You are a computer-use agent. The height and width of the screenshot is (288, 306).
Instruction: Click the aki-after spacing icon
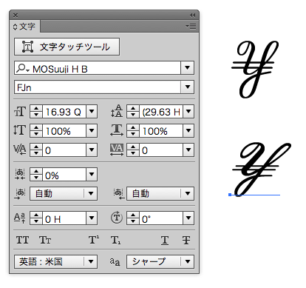118,194
